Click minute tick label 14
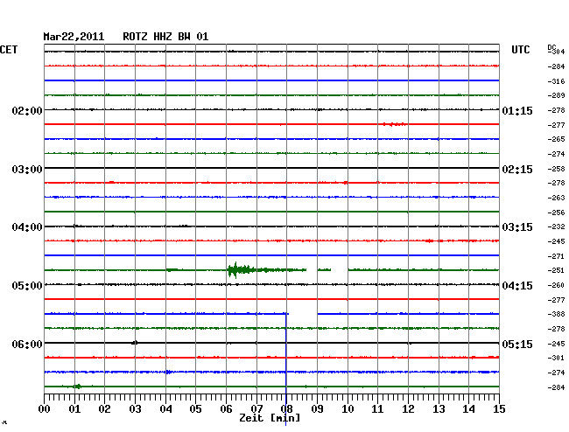 tap(468, 409)
